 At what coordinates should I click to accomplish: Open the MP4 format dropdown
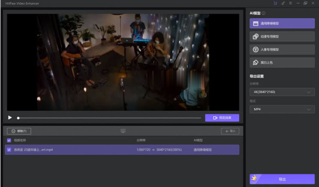tap(282, 109)
